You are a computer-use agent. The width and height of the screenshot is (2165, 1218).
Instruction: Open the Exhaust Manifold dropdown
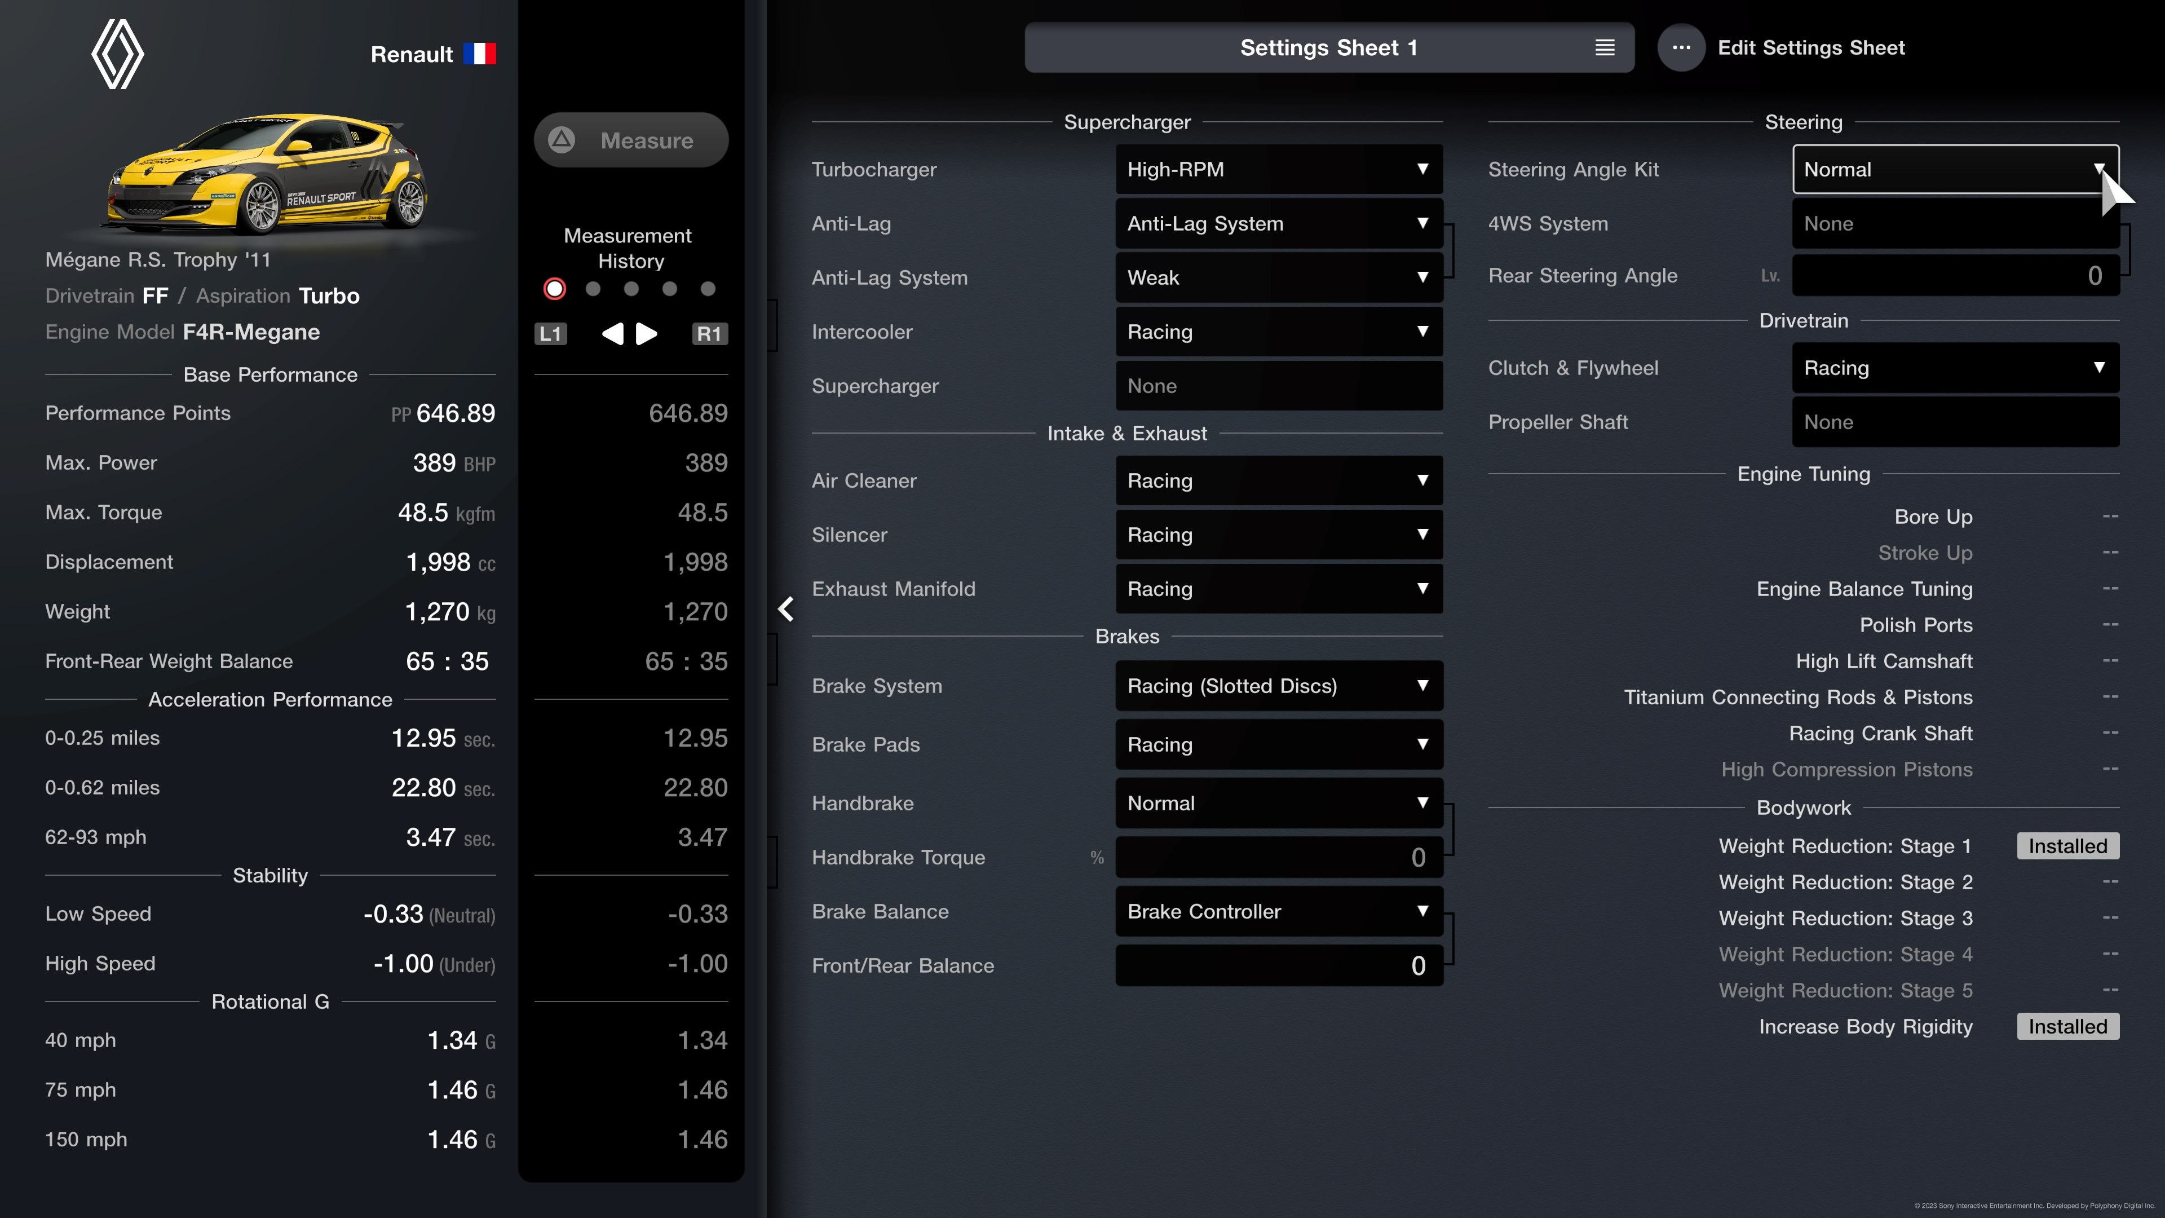1279,589
